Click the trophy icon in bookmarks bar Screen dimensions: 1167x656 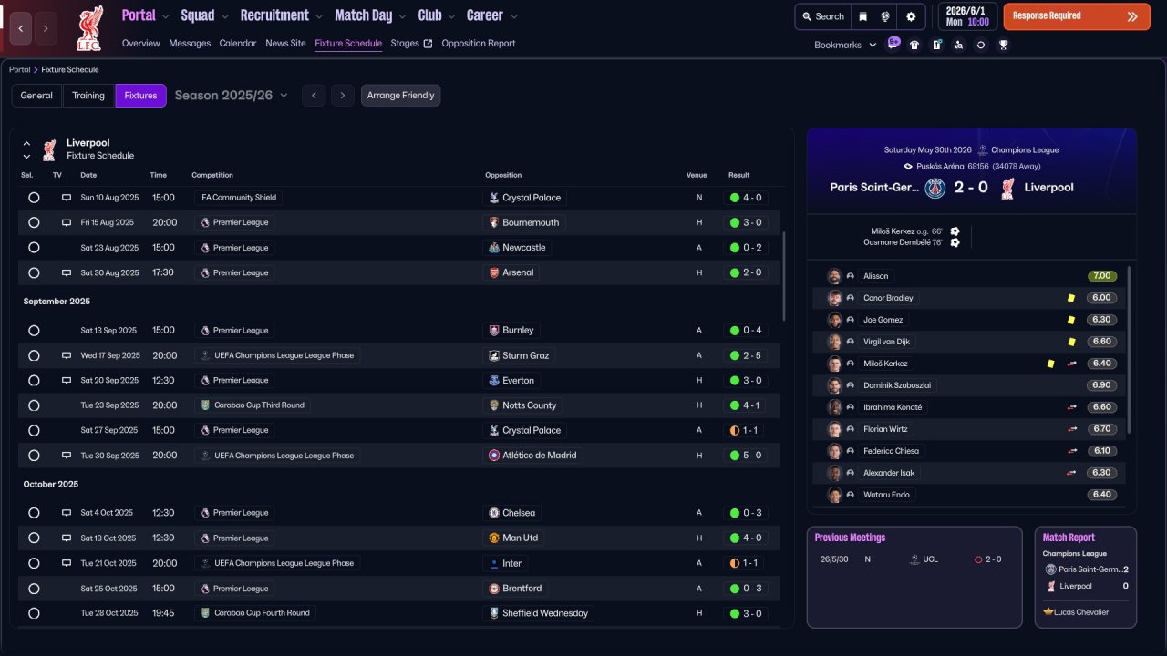[x=1003, y=45]
